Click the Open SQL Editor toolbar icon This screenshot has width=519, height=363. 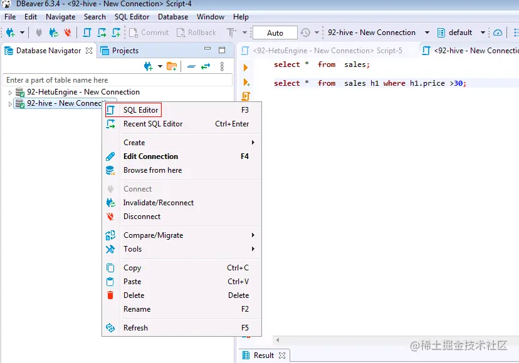(87, 33)
